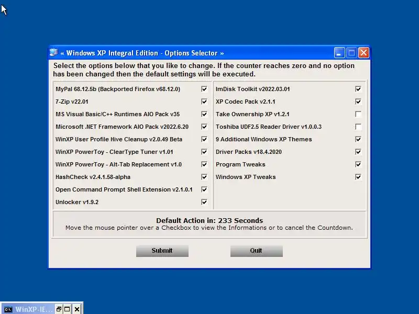Click the Submit button
The image size is (419, 314).
pos(162,251)
